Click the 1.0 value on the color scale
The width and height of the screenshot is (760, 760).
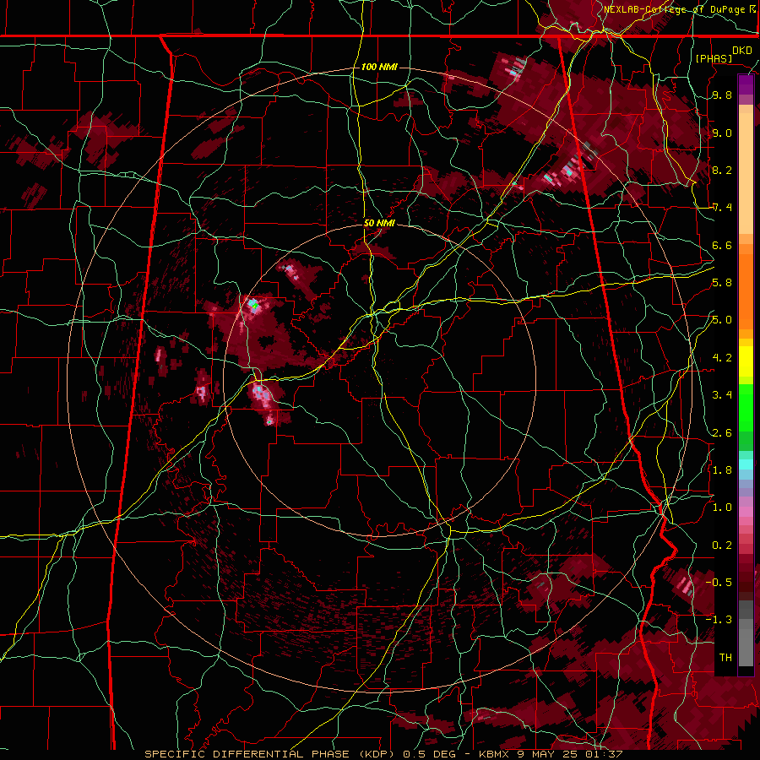click(722, 508)
